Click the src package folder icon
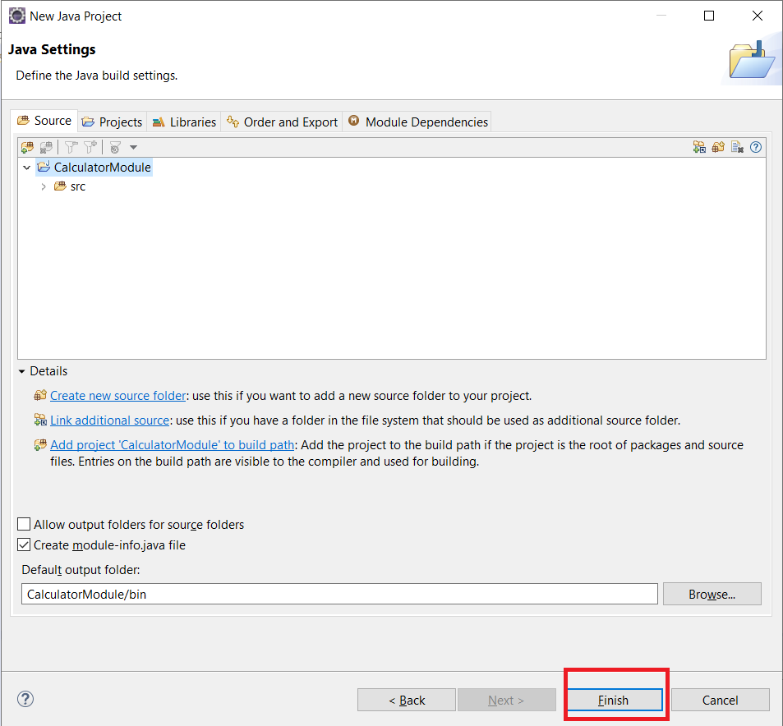Image resolution: width=783 pixels, height=726 pixels. tap(60, 186)
